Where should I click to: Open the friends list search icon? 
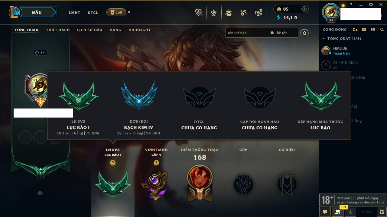[x=382, y=30]
